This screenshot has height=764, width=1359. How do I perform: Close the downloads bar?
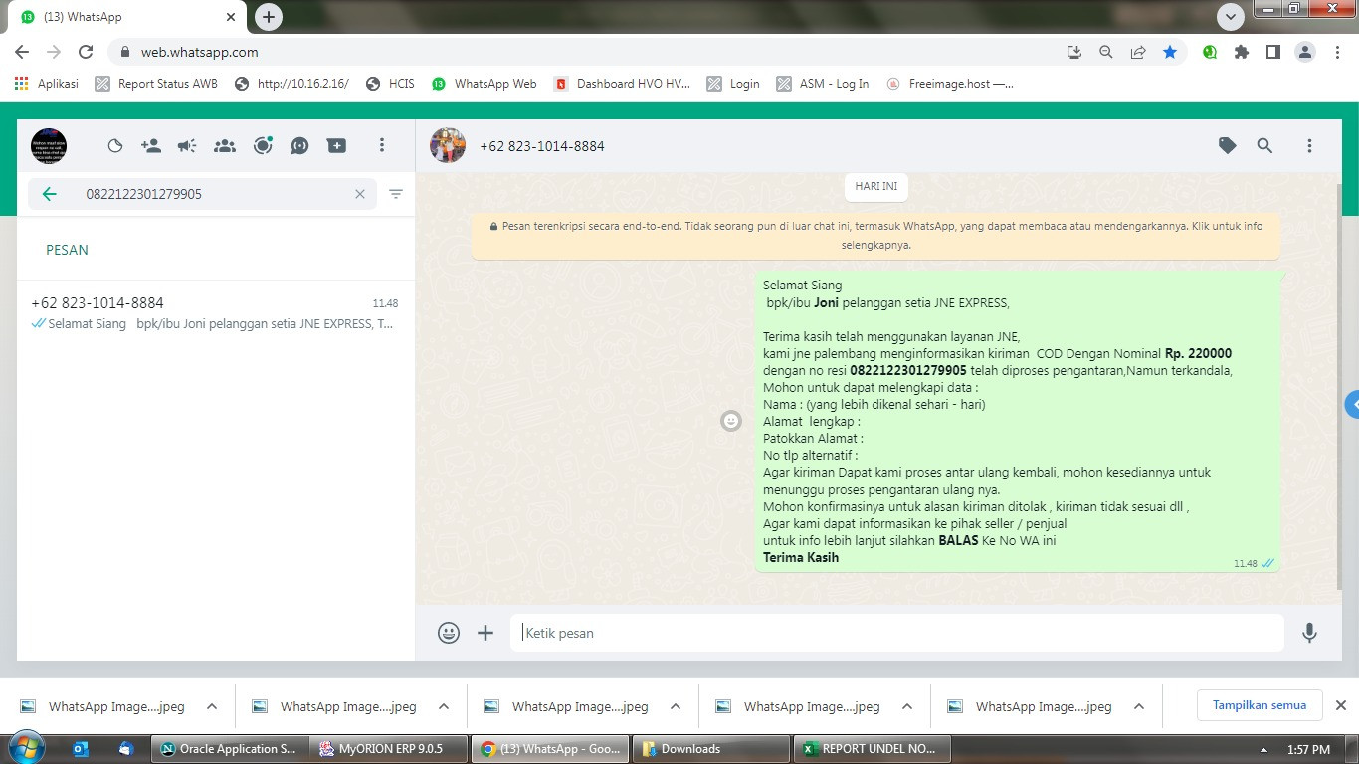(x=1340, y=705)
